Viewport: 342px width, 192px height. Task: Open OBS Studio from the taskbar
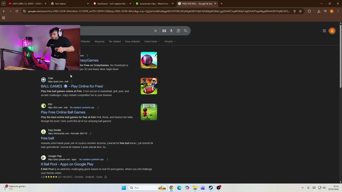point(219,188)
